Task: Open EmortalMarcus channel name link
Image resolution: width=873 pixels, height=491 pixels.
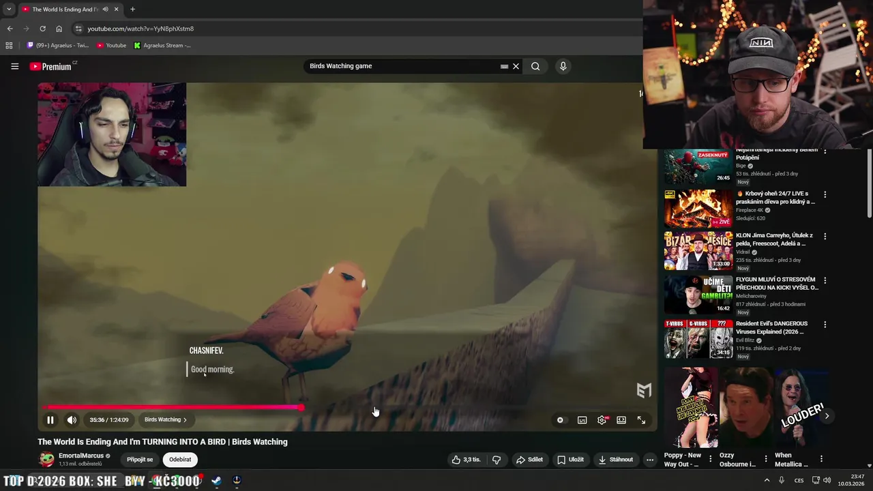Action: [81, 456]
